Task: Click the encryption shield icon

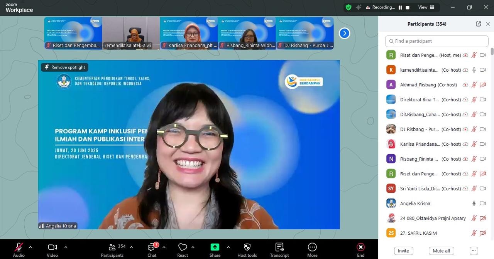Action: click(349, 7)
